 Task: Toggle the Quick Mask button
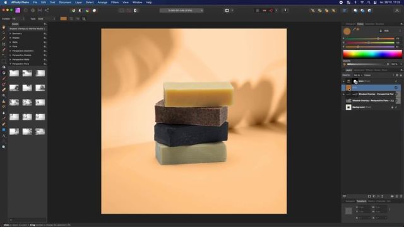point(227,11)
